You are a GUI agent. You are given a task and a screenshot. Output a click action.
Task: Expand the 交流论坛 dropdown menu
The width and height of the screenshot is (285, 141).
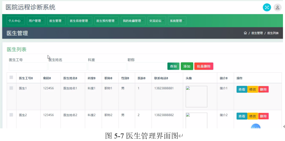click(x=157, y=21)
